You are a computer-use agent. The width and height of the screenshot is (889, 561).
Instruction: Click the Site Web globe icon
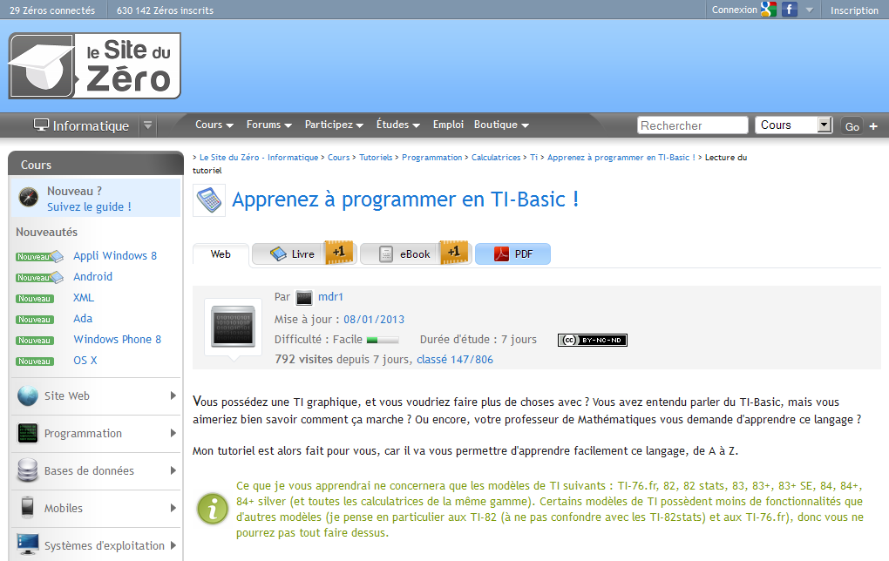tap(28, 396)
